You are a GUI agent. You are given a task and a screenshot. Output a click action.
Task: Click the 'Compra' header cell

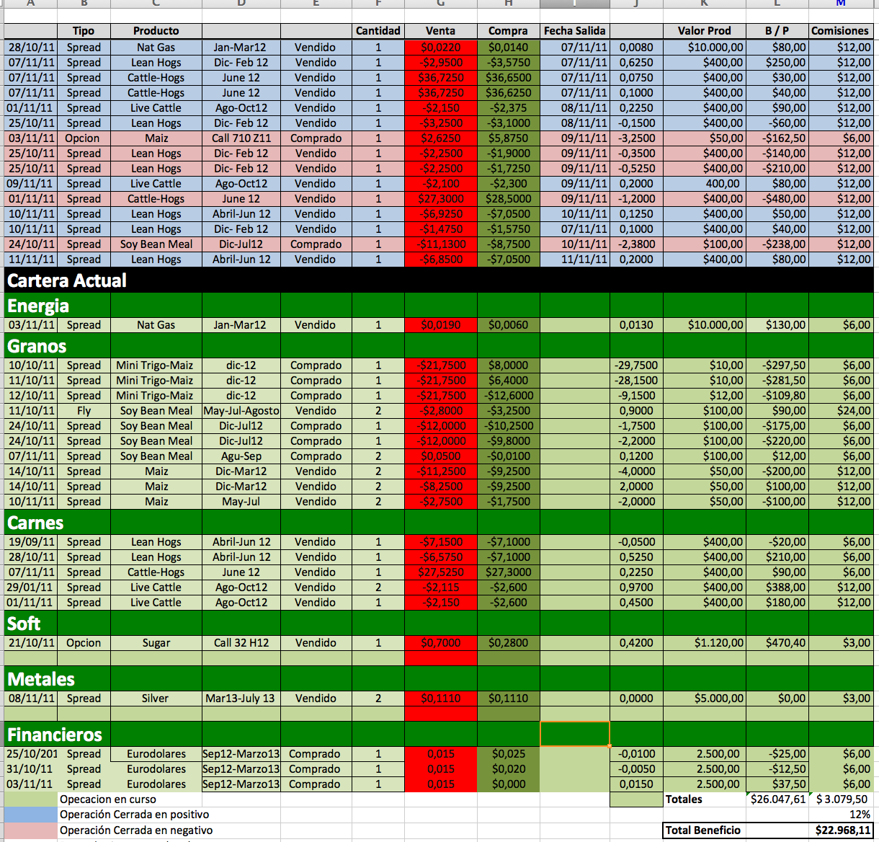pos(508,31)
